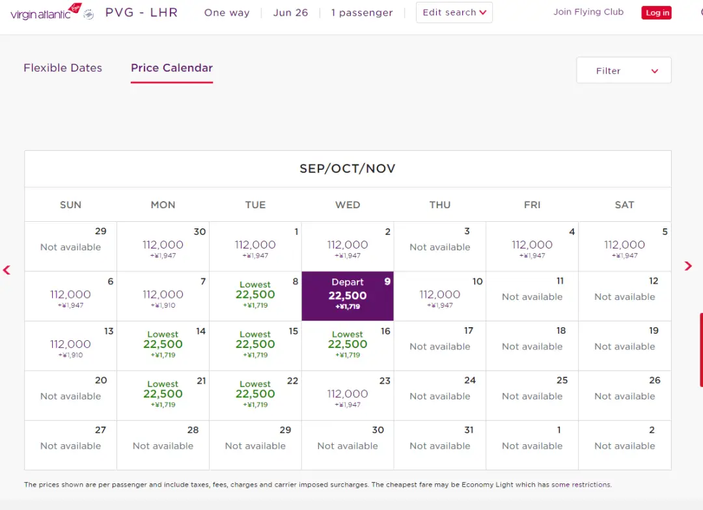Select the highlighted Depart date 9
Viewport: 703px width, 510px height.
pos(348,296)
